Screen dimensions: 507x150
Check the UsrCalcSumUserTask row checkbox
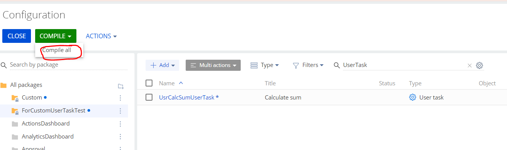coord(149,97)
